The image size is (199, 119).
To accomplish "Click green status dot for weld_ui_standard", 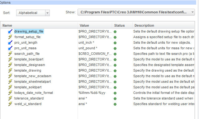I will (115, 104).
